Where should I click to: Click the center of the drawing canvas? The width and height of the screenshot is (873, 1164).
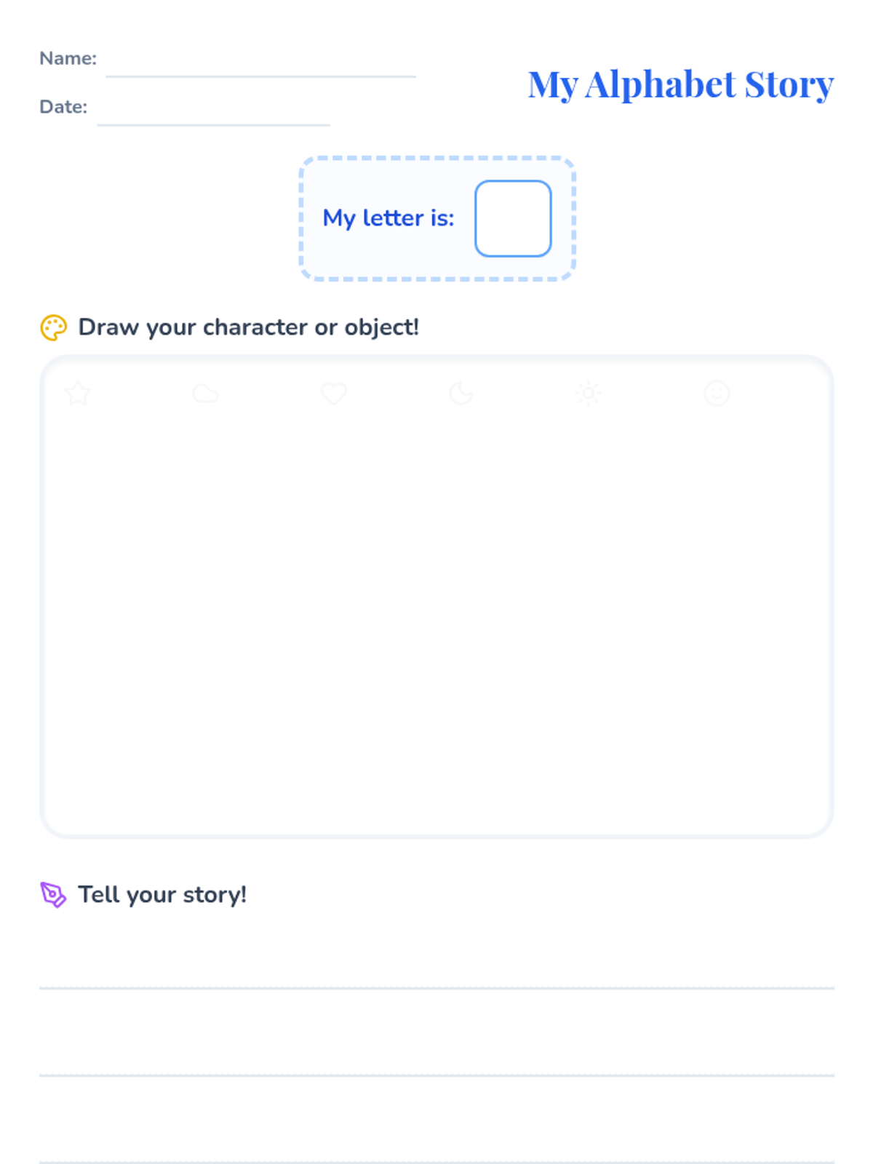pyautogui.click(x=436, y=597)
